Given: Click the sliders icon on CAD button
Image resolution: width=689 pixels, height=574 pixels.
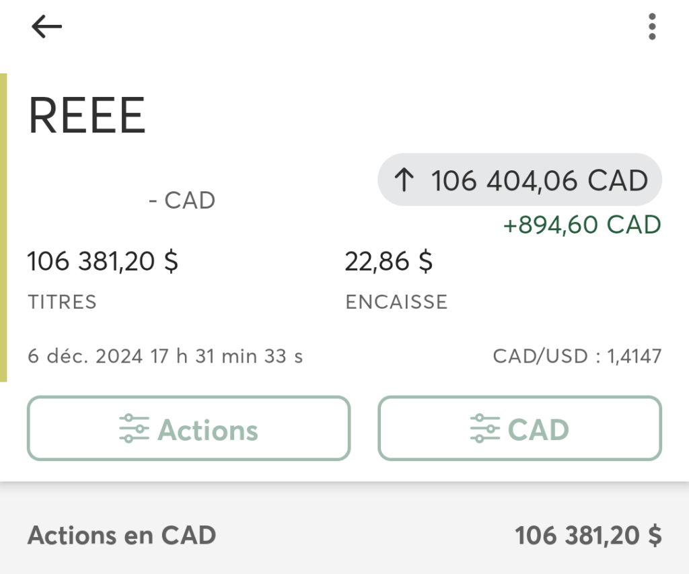Looking at the screenshot, I should coord(484,428).
